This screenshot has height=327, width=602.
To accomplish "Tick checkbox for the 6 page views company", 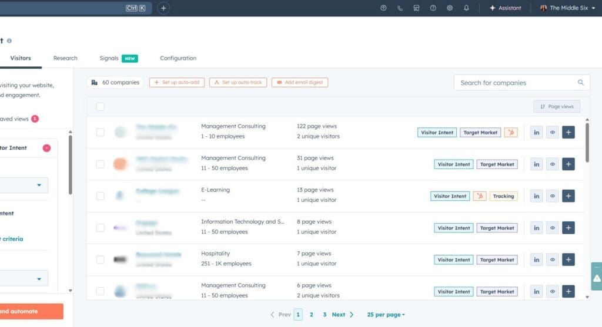I will (x=100, y=291).
